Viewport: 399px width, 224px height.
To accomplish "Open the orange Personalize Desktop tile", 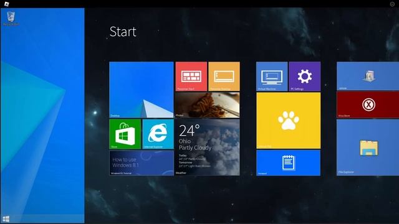I will 224,76.
